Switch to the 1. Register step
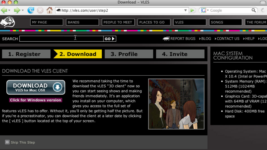267x150 pixels. (x=26, y=54)
